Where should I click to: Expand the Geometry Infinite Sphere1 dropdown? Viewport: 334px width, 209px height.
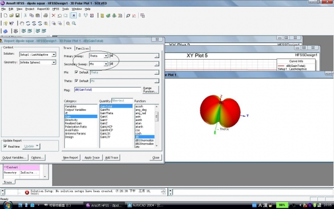(53, 62)
